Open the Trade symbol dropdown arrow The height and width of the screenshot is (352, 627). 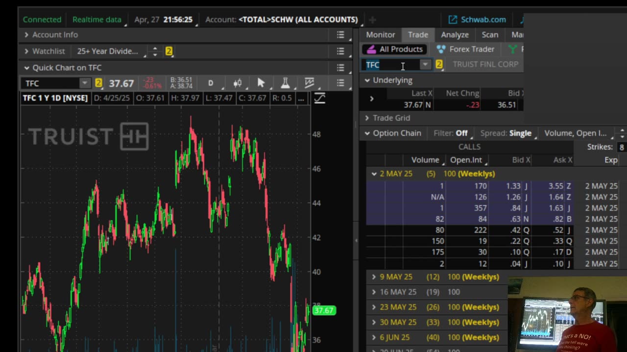[x=425, y=65]
